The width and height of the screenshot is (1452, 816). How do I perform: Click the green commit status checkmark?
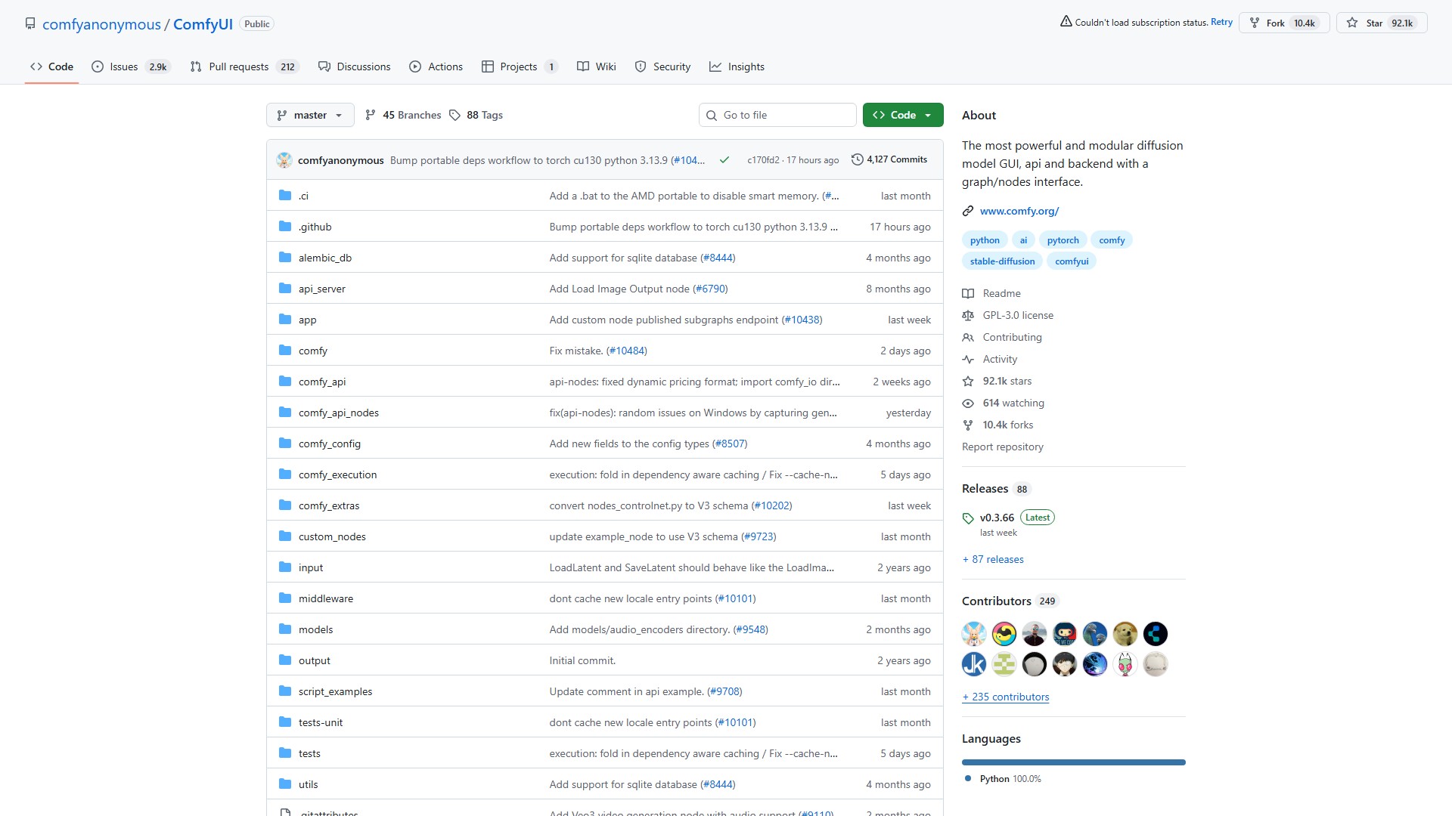click(724, 160)
